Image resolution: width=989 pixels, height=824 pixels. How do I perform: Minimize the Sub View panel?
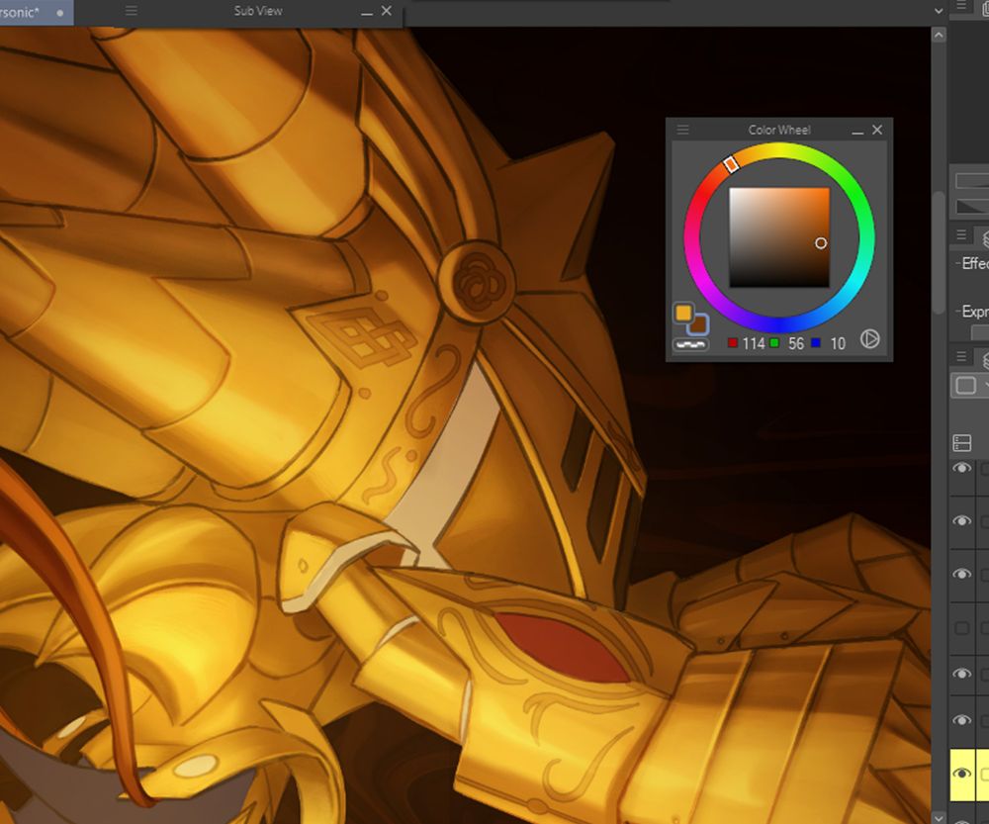[x=367, y=12]
